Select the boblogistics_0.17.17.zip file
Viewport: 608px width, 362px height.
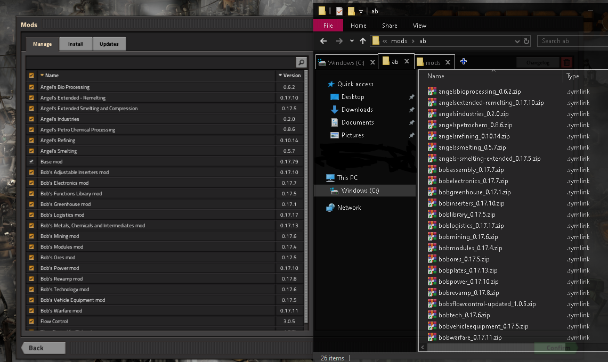[x=471, y=226]
